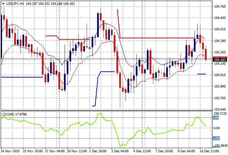This screenshot has height=155, width=228.
Task: Click the current price tag 104.183
Action: (220, 60)
